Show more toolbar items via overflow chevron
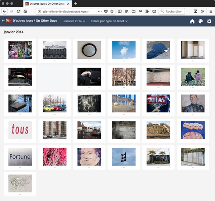 point(202,11)
